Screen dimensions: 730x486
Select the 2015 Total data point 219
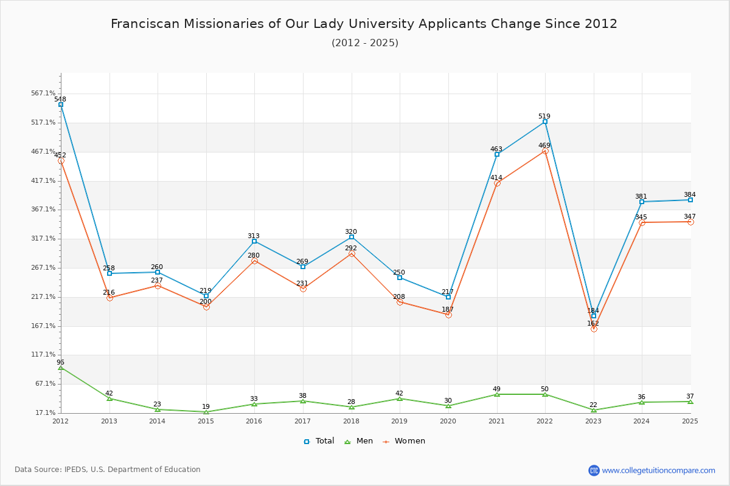(x=206, y=296)
